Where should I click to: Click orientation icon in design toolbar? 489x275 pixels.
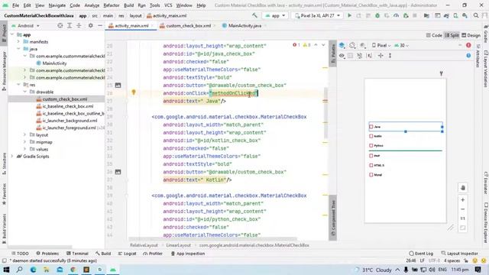pos(352,46)
